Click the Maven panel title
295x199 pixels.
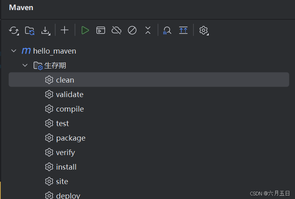pyautogui.click(x=21, y=8)
